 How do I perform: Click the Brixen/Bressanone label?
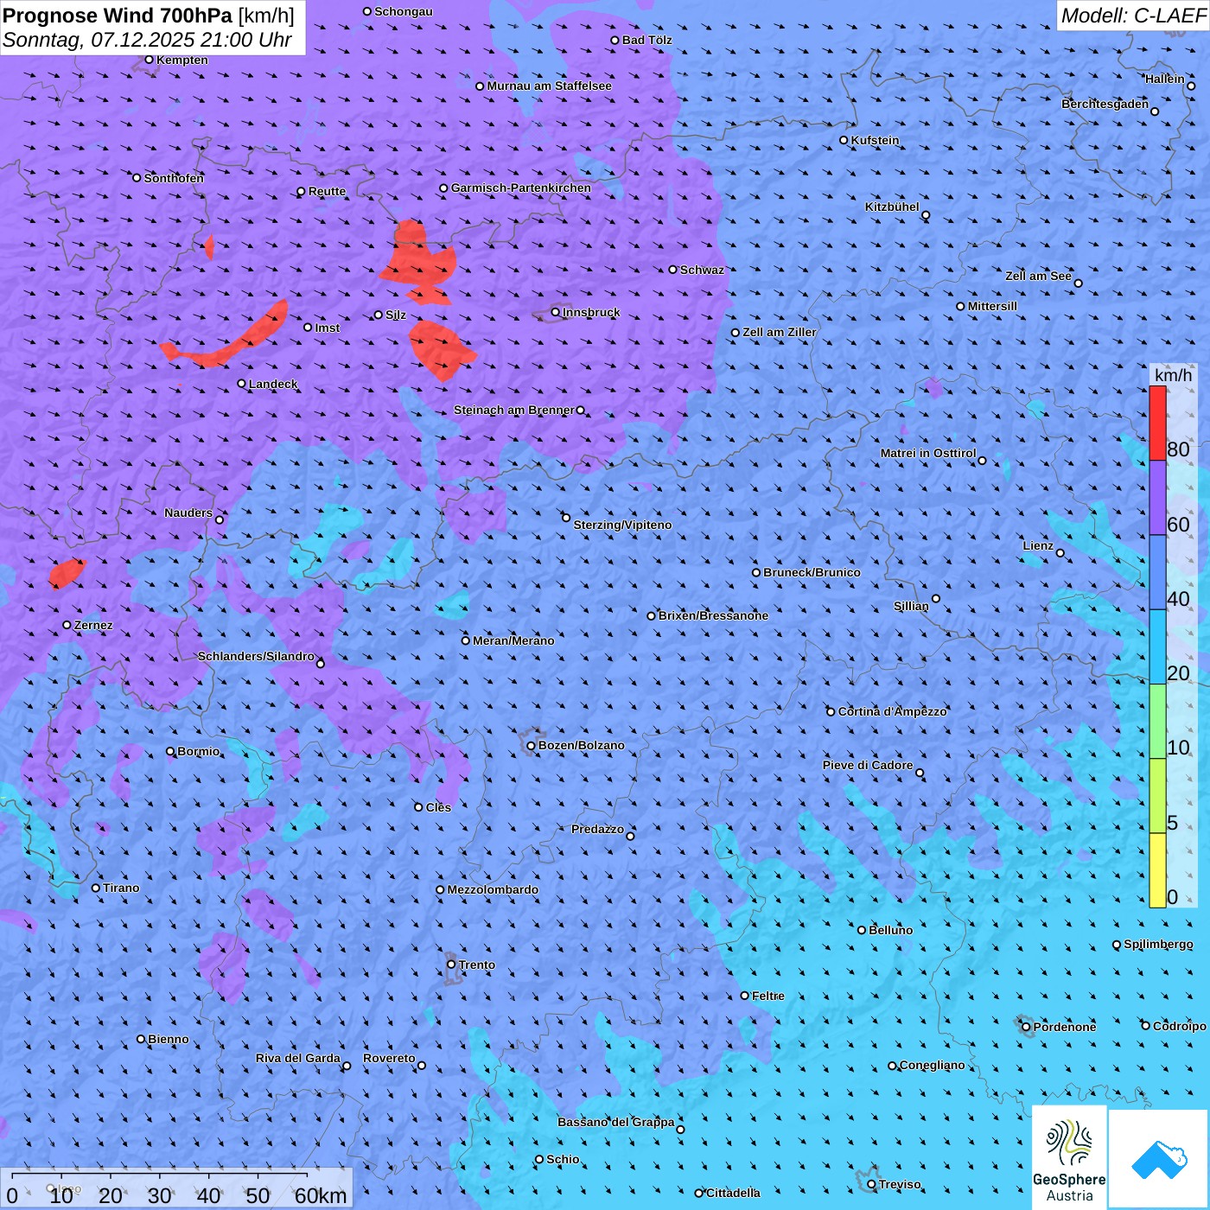pyautogui.click(x=713, y=615)
